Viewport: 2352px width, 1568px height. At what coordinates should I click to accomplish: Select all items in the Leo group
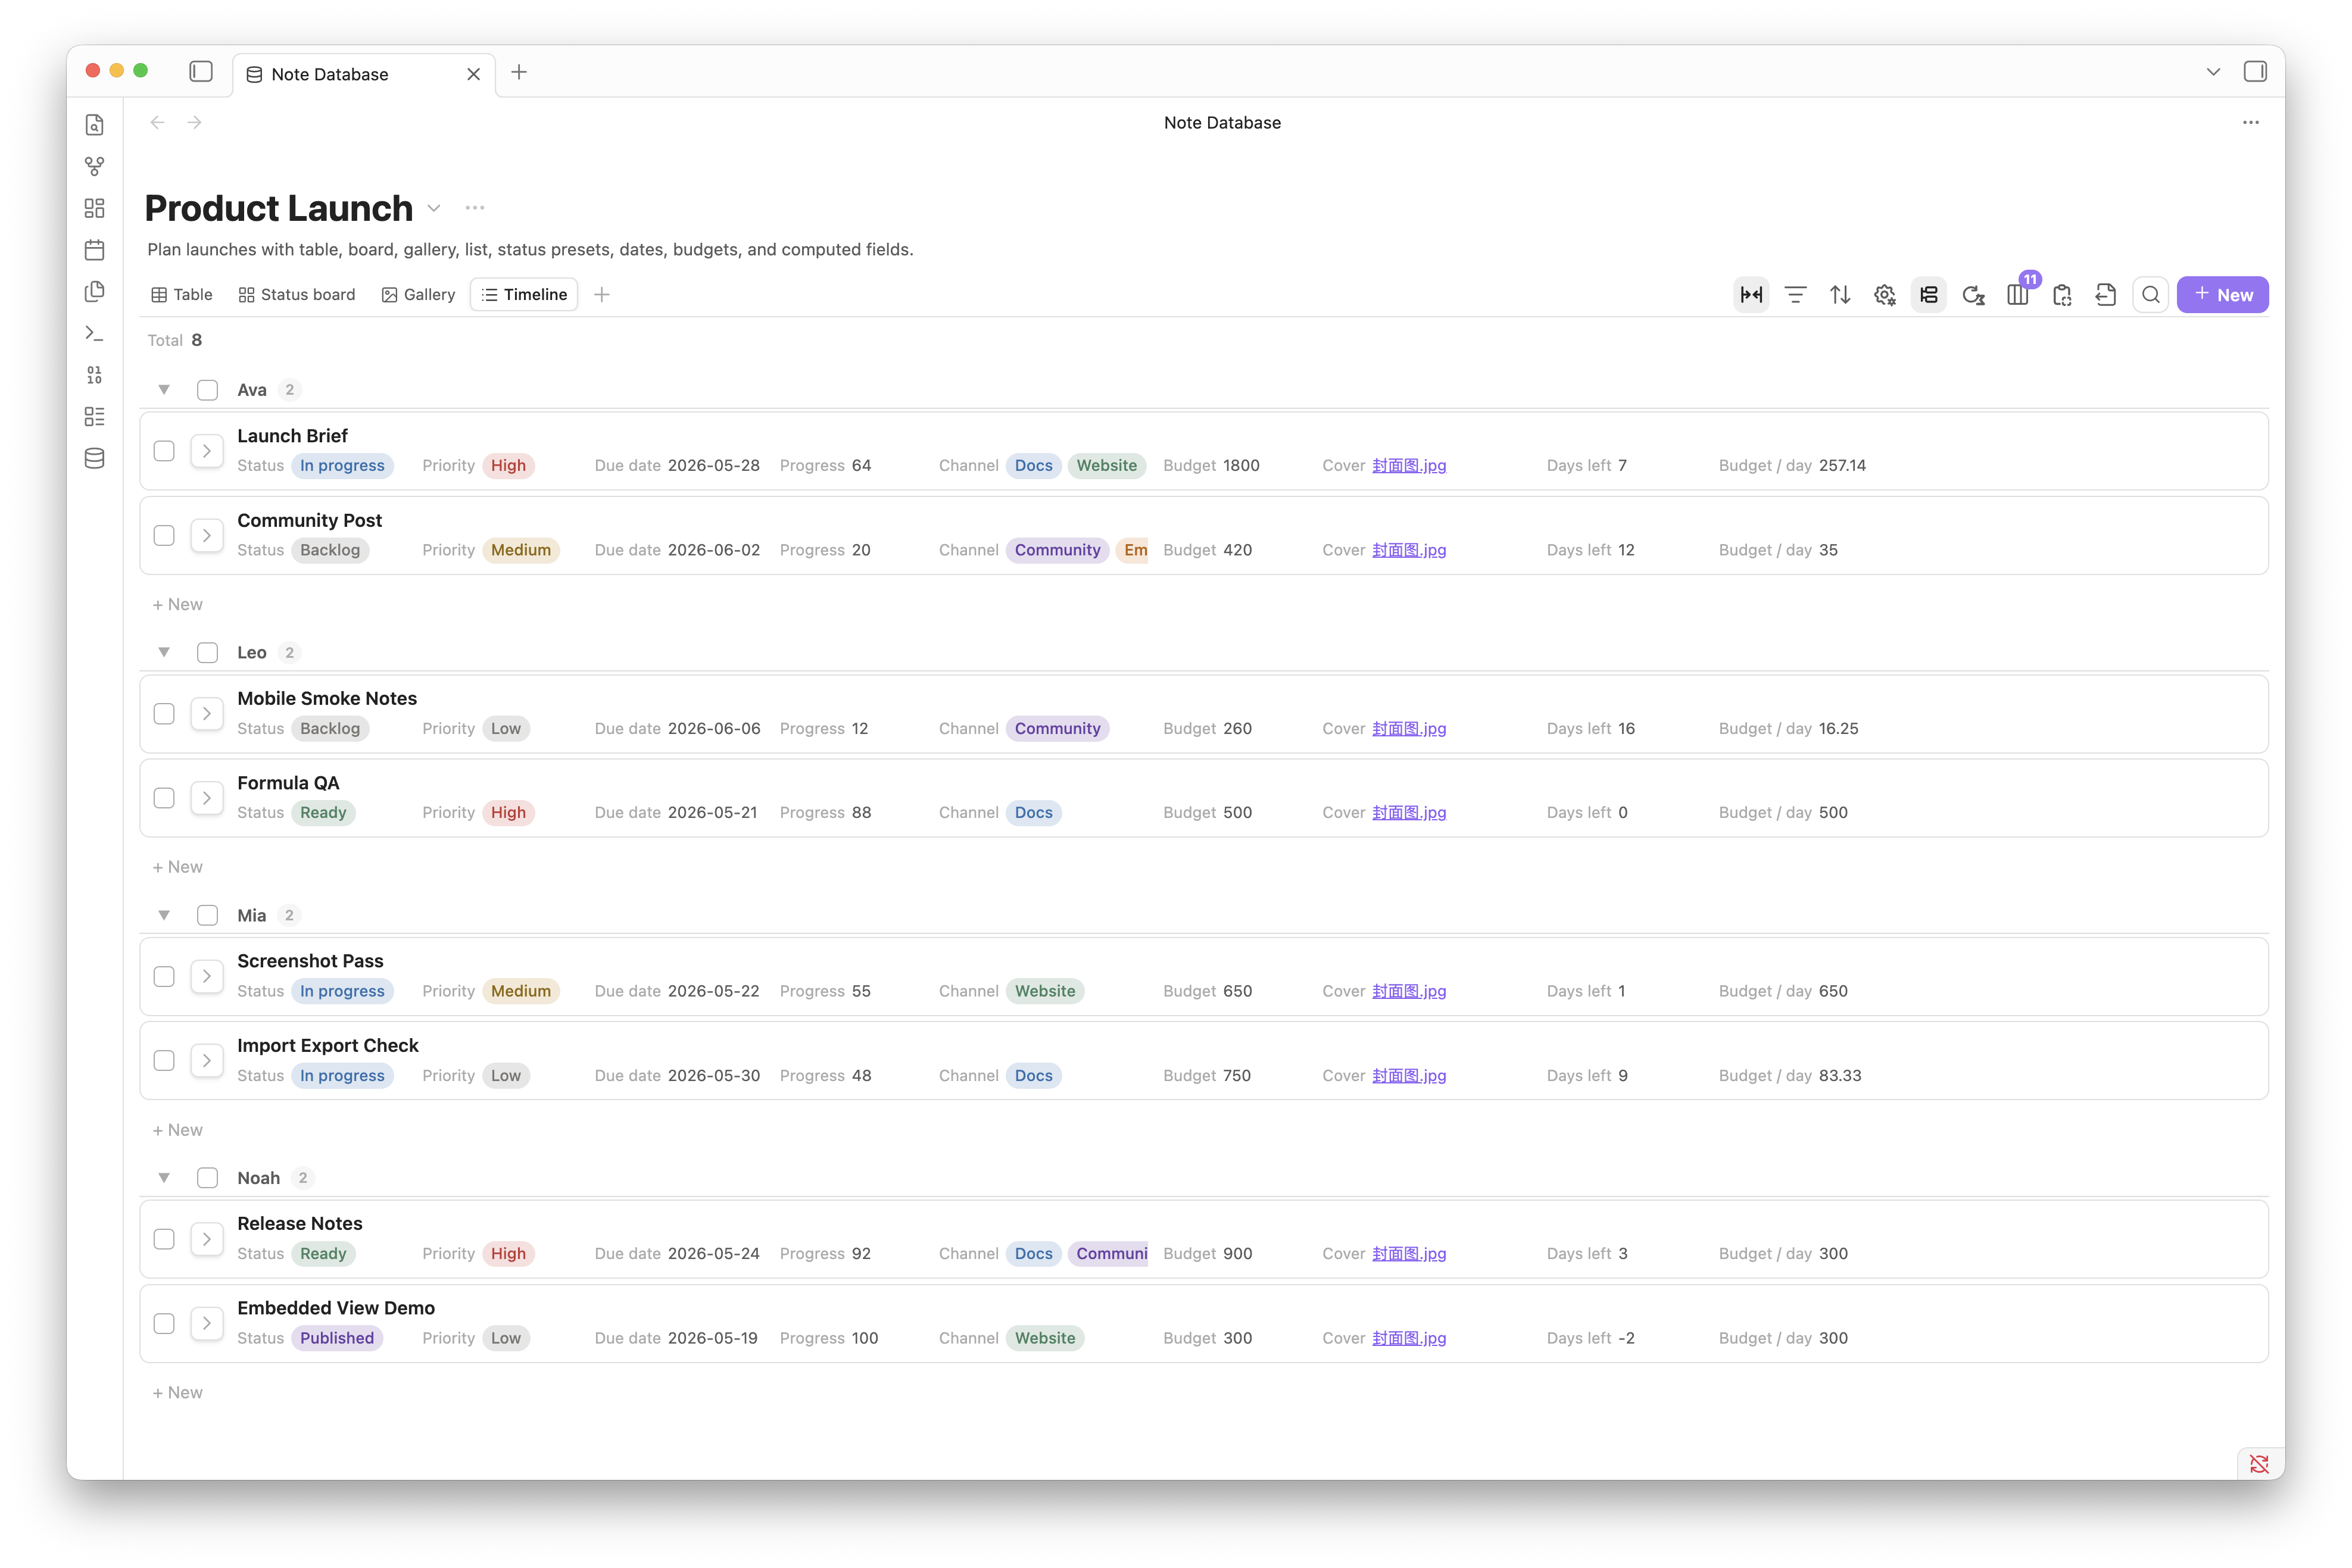[x=207, y=653]
